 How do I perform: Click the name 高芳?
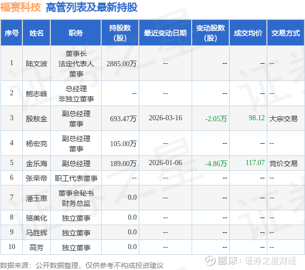37,248
